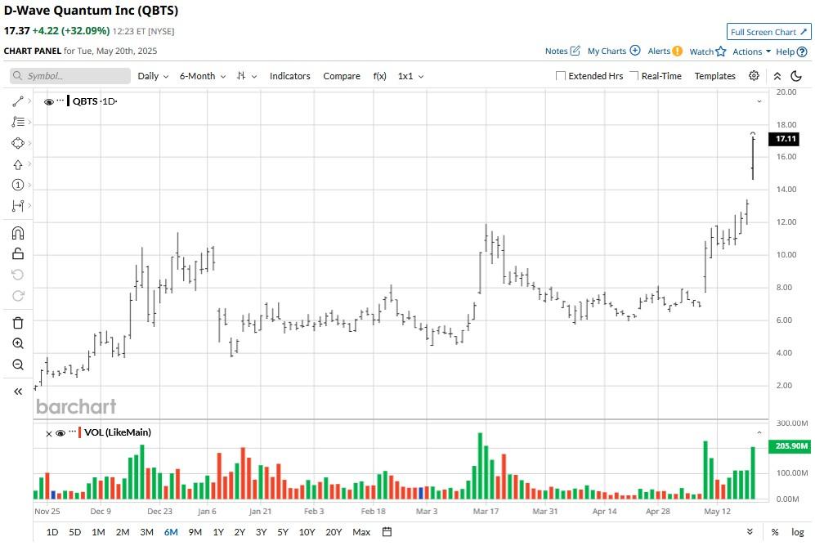Select the 3M time range
Image resolution: width=815 pixels, height=546 pixels.
coord(146,532)
